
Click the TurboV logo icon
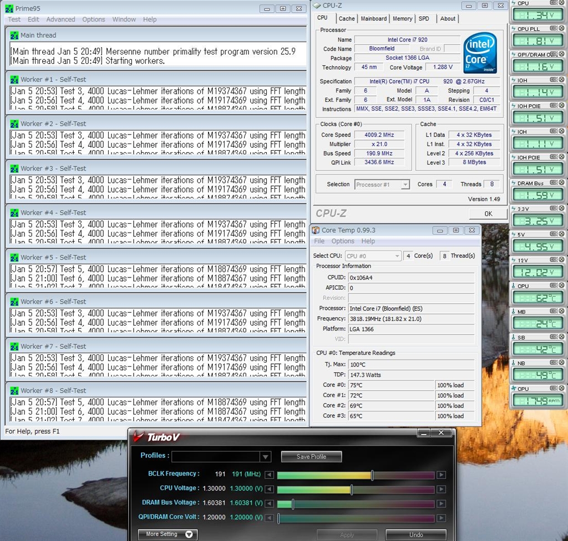point(139,437)
